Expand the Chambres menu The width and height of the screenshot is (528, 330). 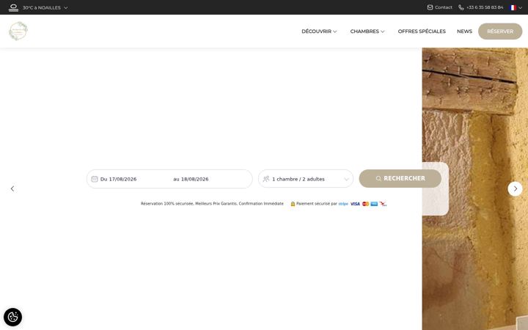coord(367,32)
